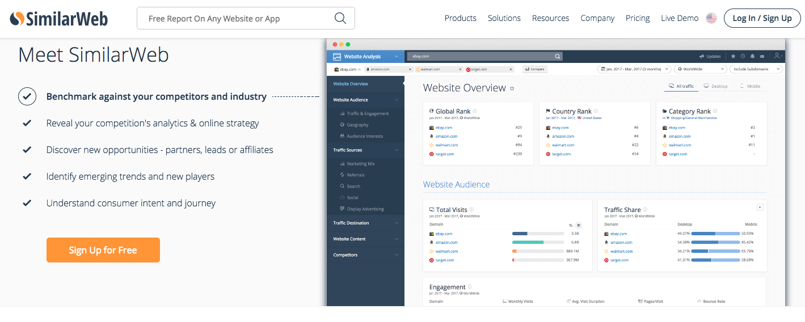
Task: Select Understand consumer intent and journey item
Action: [x=131, y=203]
